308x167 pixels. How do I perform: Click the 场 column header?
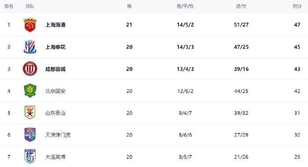(x=129, y=6)
